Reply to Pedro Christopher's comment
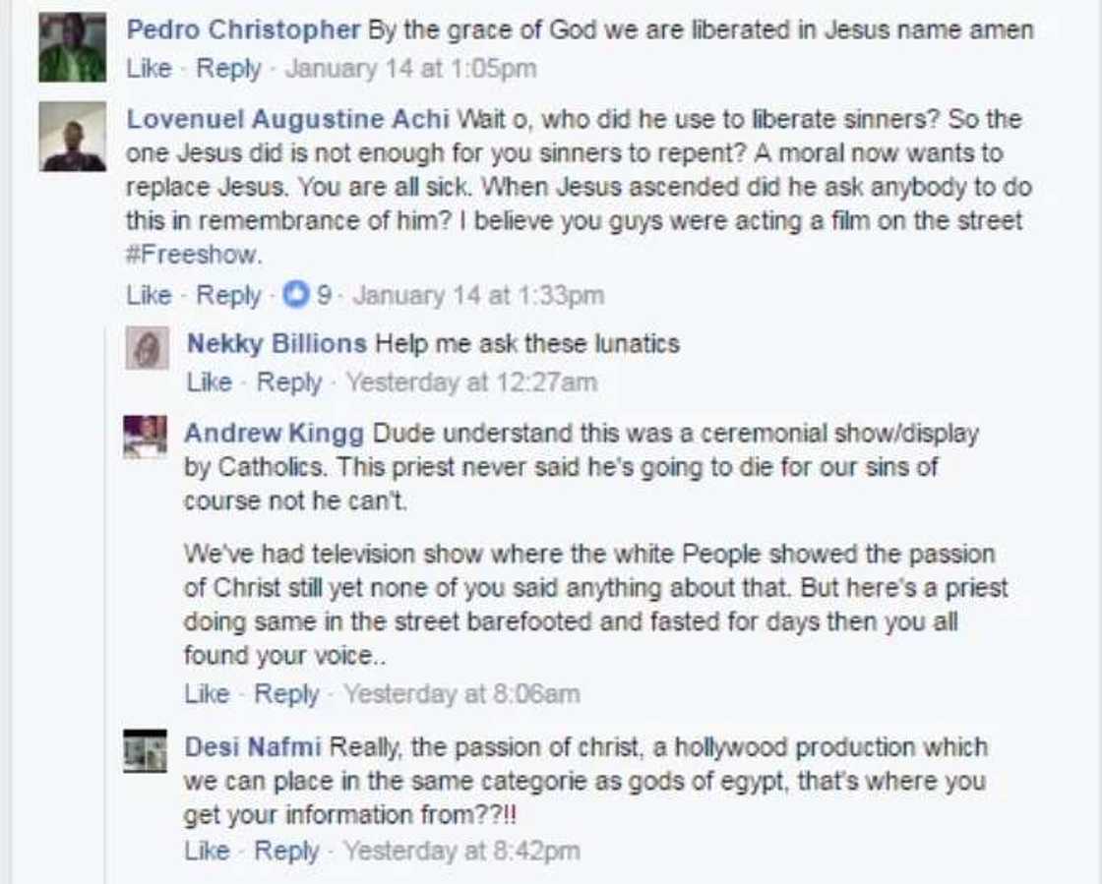 coord(228,69)
